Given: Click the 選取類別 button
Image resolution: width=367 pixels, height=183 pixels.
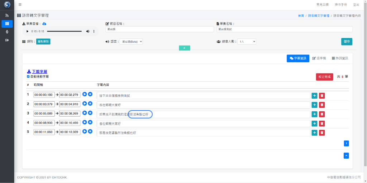Looking at the screenshot, I should point(43,42).
